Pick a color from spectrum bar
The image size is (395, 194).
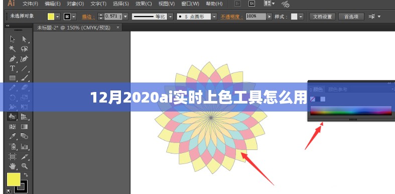click(351, 110)
